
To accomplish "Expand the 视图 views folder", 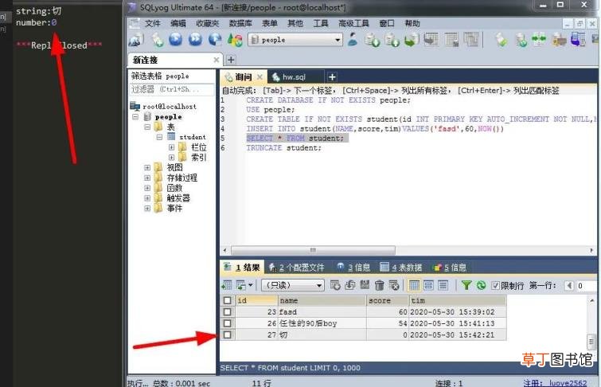I will coord(147,167).
